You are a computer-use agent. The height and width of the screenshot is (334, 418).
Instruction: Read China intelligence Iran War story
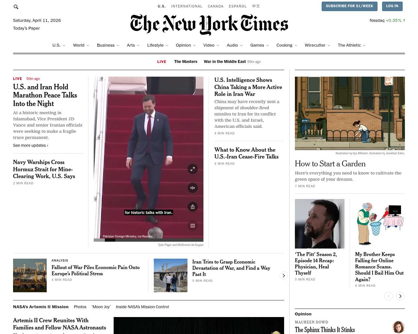[248, 87]
